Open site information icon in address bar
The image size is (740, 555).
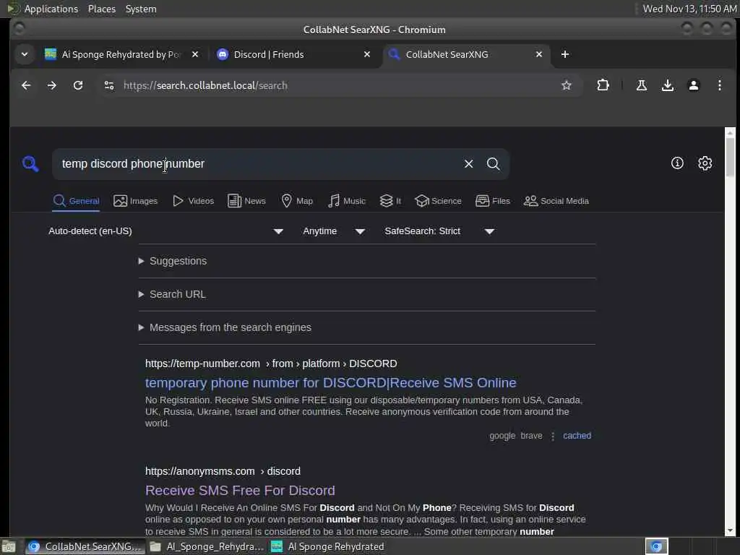(109, 85)
